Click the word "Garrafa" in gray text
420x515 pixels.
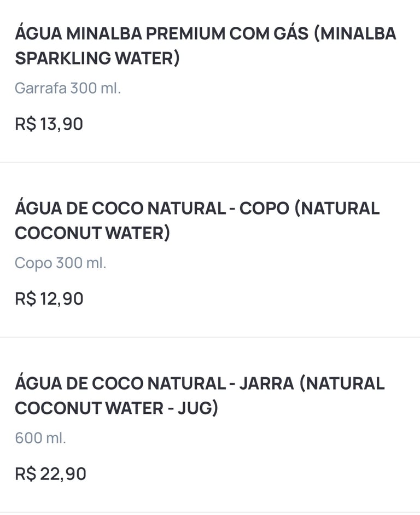40,88
